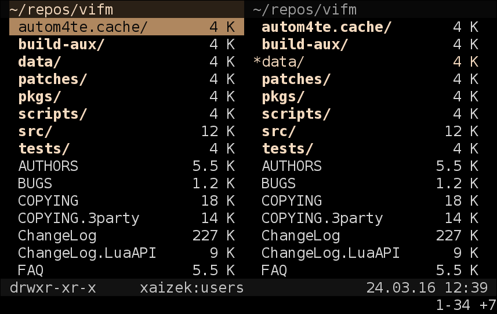Click the 24.03.16 12:39 timestamp
The height and width of the screenshot is (314, 497).
[427, 288]
